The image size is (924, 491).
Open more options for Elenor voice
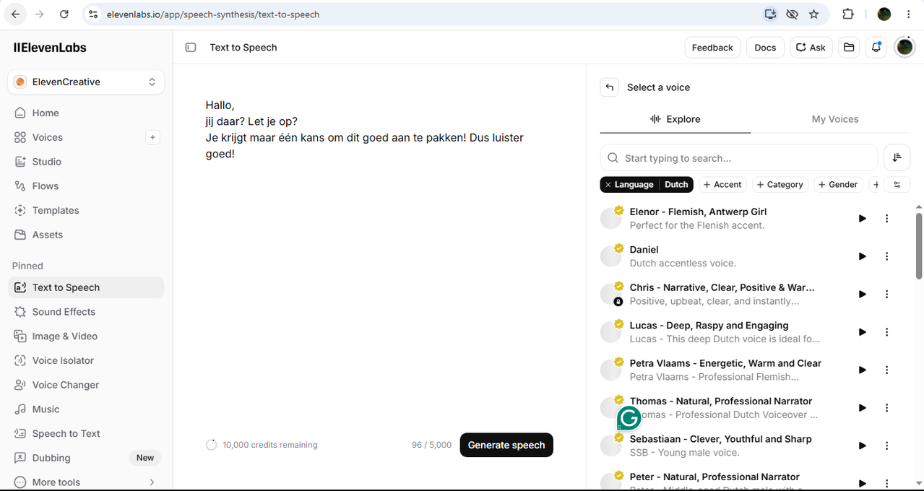(x=887, y=219)
